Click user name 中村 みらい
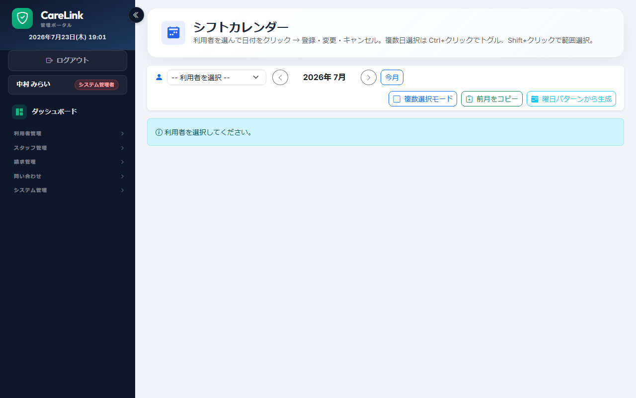This screenshot has height=398, width=636. pyautogui.click(x=33, y=85)
